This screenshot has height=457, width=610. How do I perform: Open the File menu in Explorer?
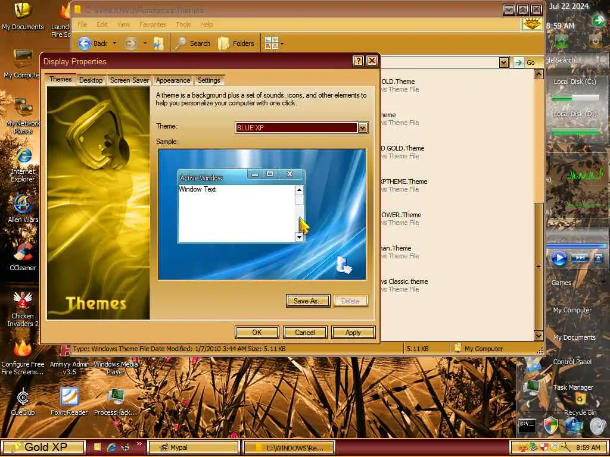tap(82, 24)
